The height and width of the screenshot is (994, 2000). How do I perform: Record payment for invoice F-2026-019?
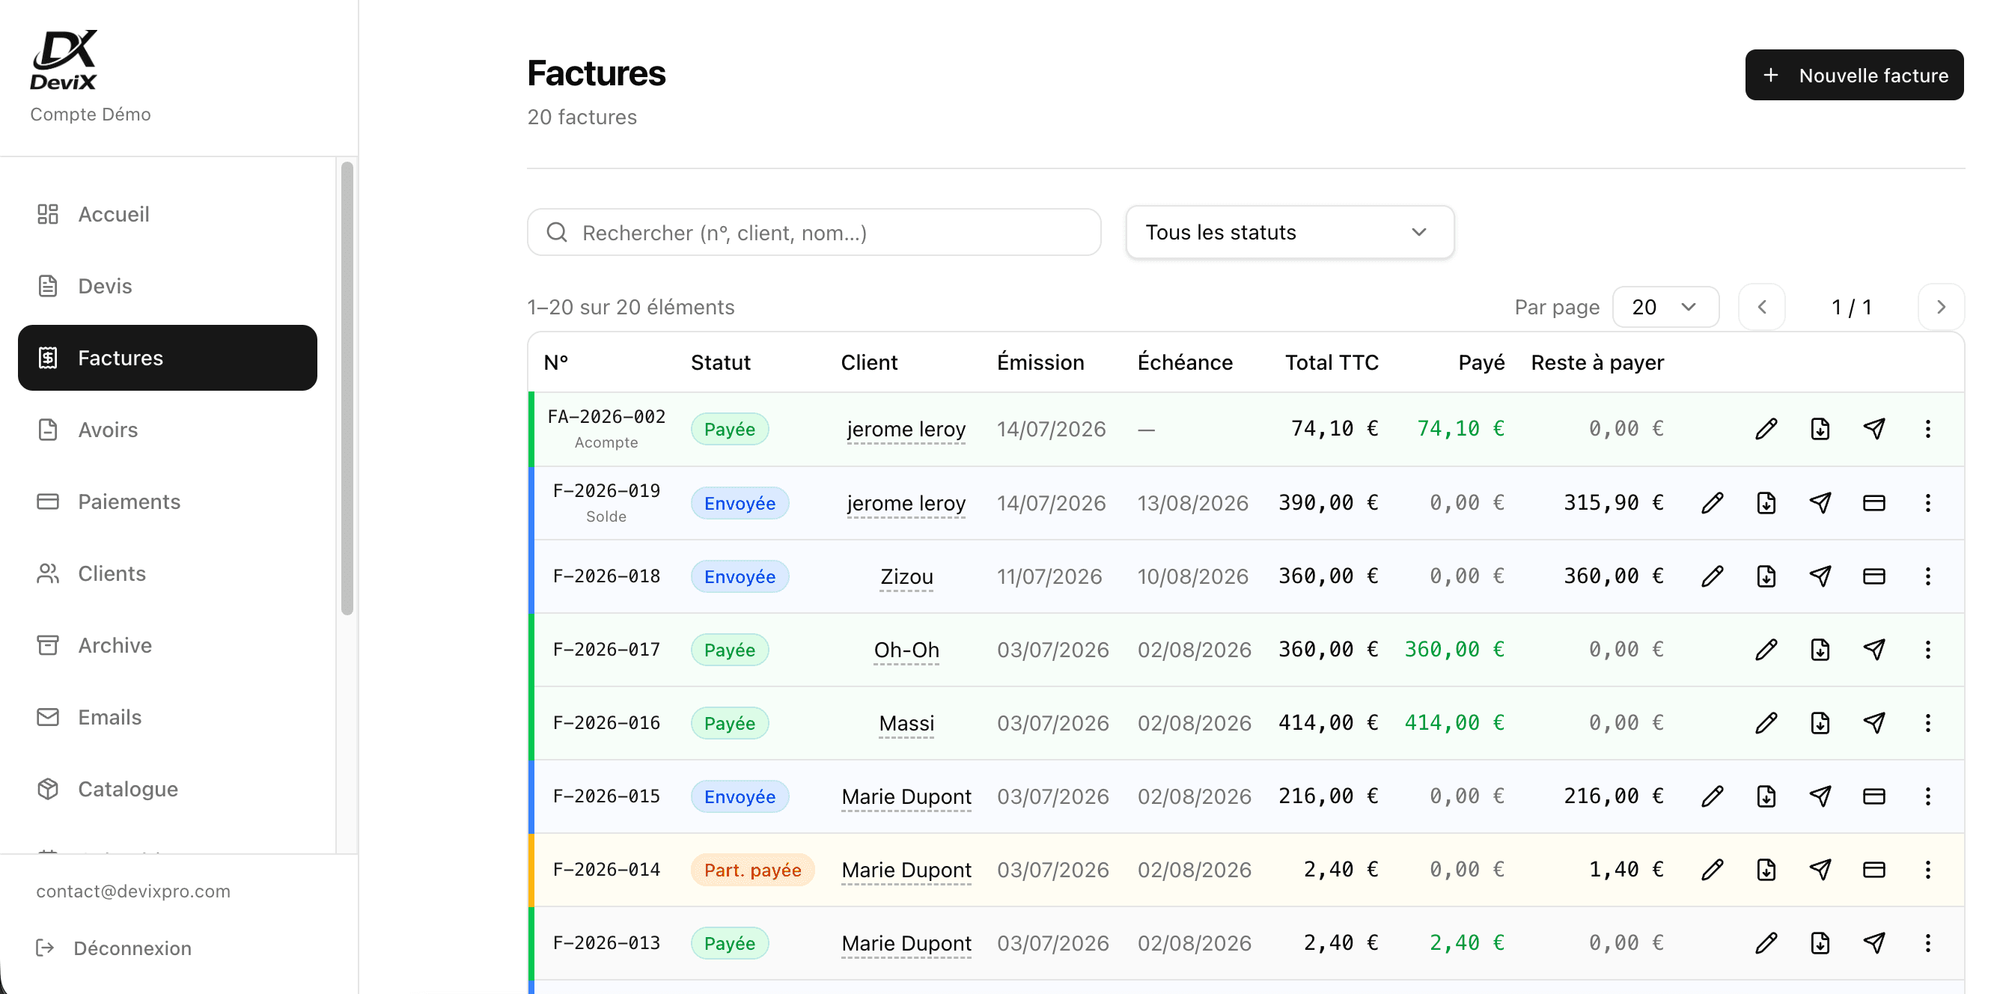(x=1874, y=502)
